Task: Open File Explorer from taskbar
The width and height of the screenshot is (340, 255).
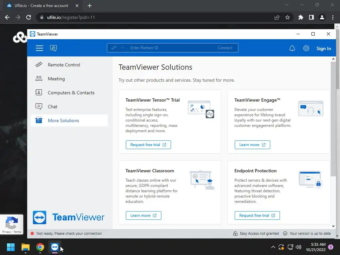Action: pyautogui.click(x=25, y=247)
